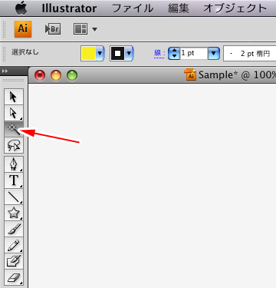The height and width of the screenshot is (288, 276).
Task: Select the Blob Brush tool
Action: (14, 261)
